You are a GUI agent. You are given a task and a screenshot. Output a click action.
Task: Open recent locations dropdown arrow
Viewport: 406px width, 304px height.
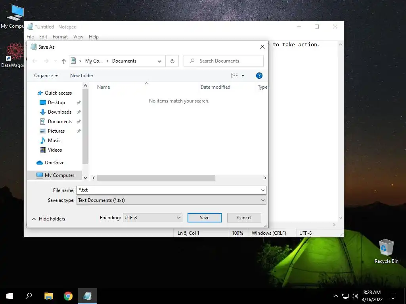pyautogui.click(x=55, y=61)
